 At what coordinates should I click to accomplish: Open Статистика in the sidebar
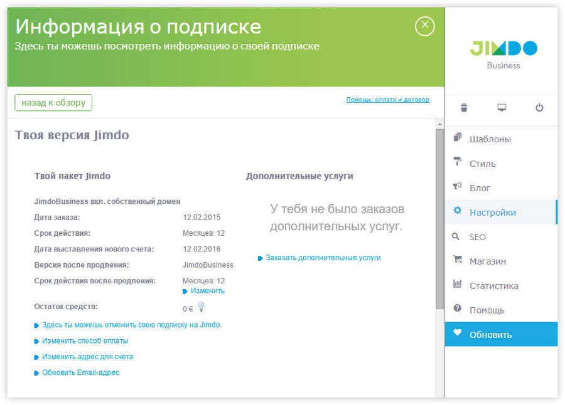(501, 286)
